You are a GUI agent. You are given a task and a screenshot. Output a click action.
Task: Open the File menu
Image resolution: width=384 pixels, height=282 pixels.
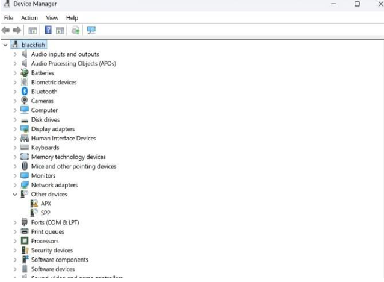tap(8, 18)
